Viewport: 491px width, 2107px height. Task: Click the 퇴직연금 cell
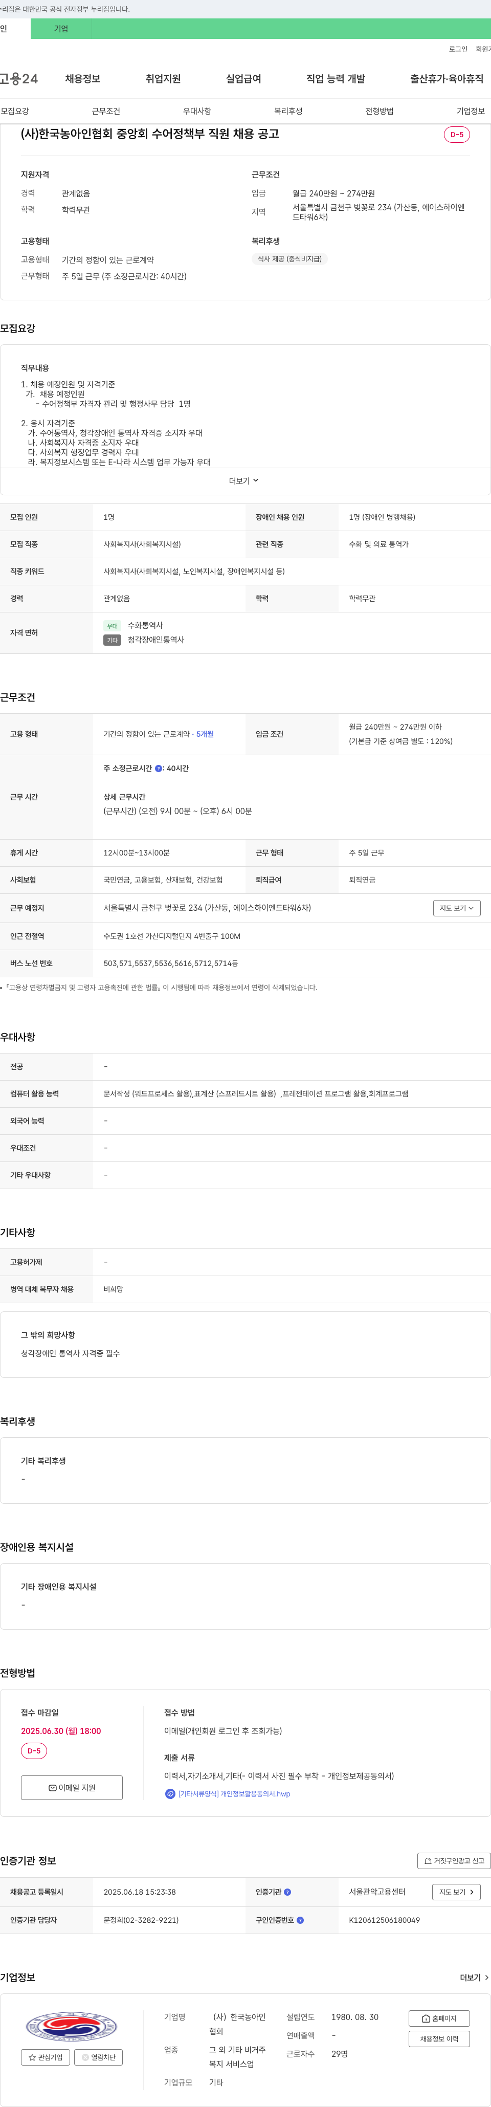click(x=362, y=880)
